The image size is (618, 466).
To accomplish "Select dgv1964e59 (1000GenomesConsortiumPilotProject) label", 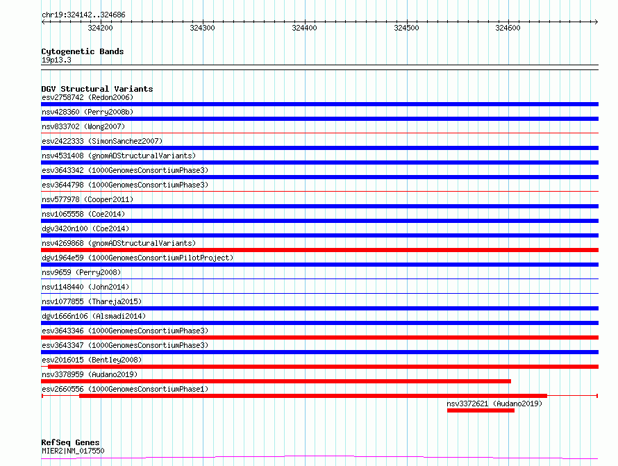I will click(x=137, y=258).
